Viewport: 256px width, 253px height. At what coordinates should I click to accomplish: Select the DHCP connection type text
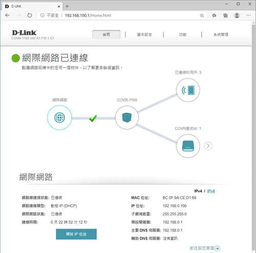[64, 206]
